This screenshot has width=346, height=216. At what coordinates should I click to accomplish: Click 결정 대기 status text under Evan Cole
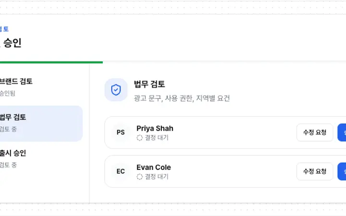pos(157,177)
